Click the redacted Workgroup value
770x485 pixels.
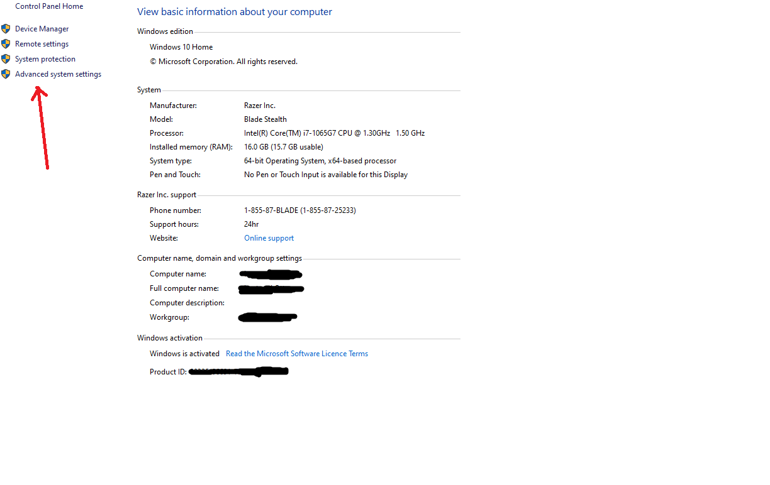(x=268, y=317)
